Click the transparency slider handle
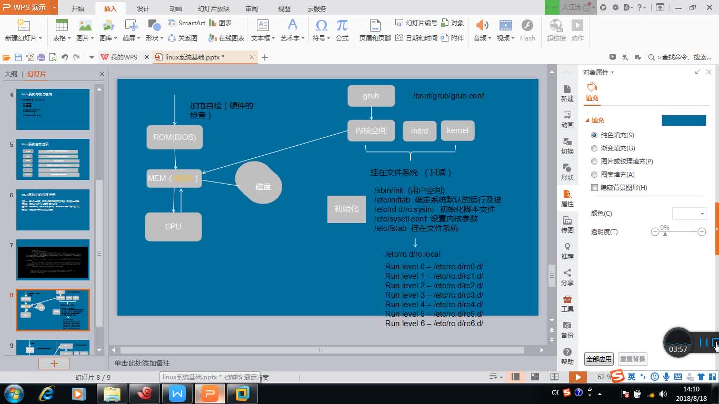 point(665,234)
